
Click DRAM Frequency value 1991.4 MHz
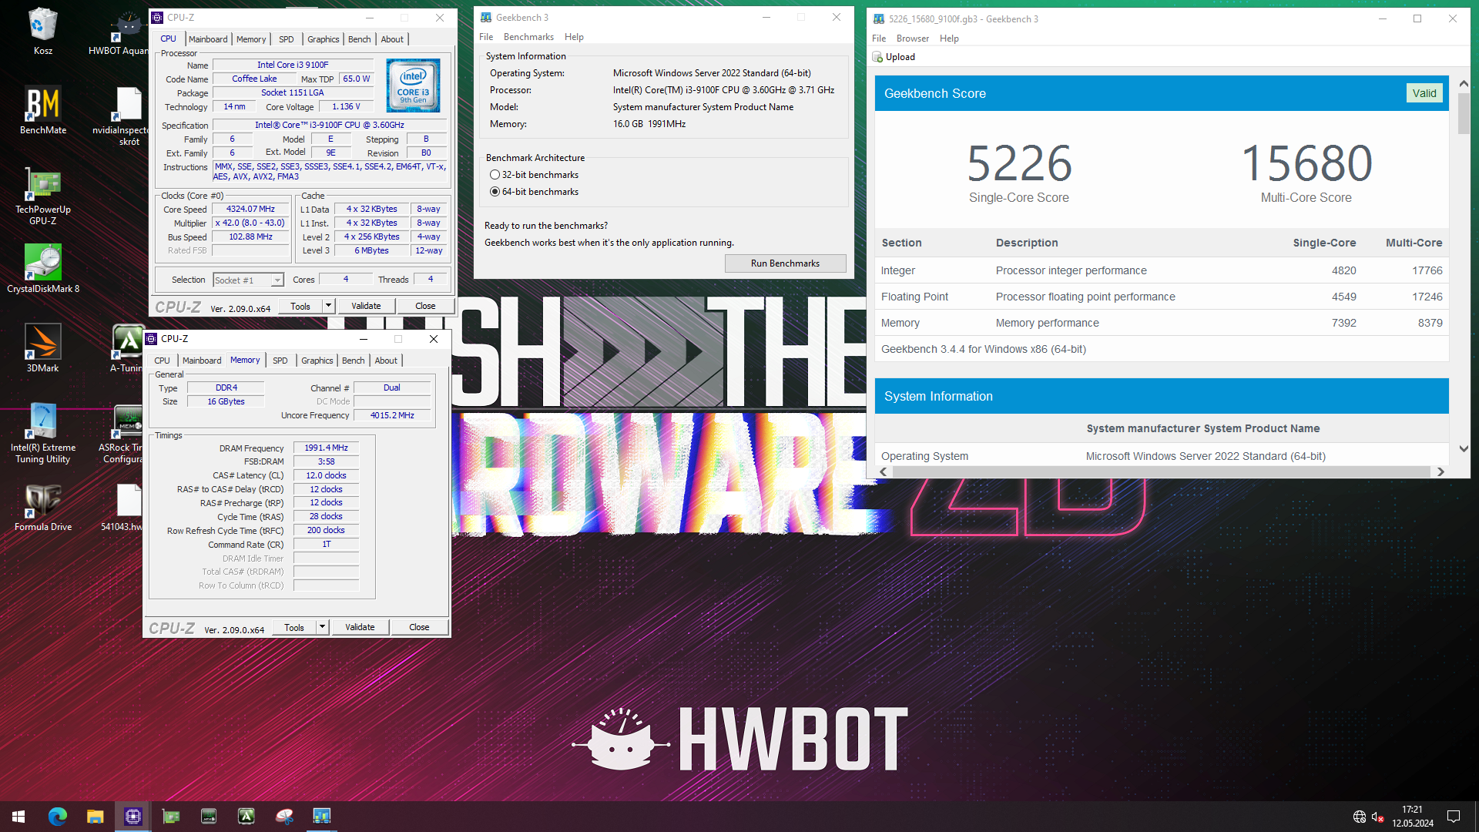pyautogui.click(x=326, y=448)
